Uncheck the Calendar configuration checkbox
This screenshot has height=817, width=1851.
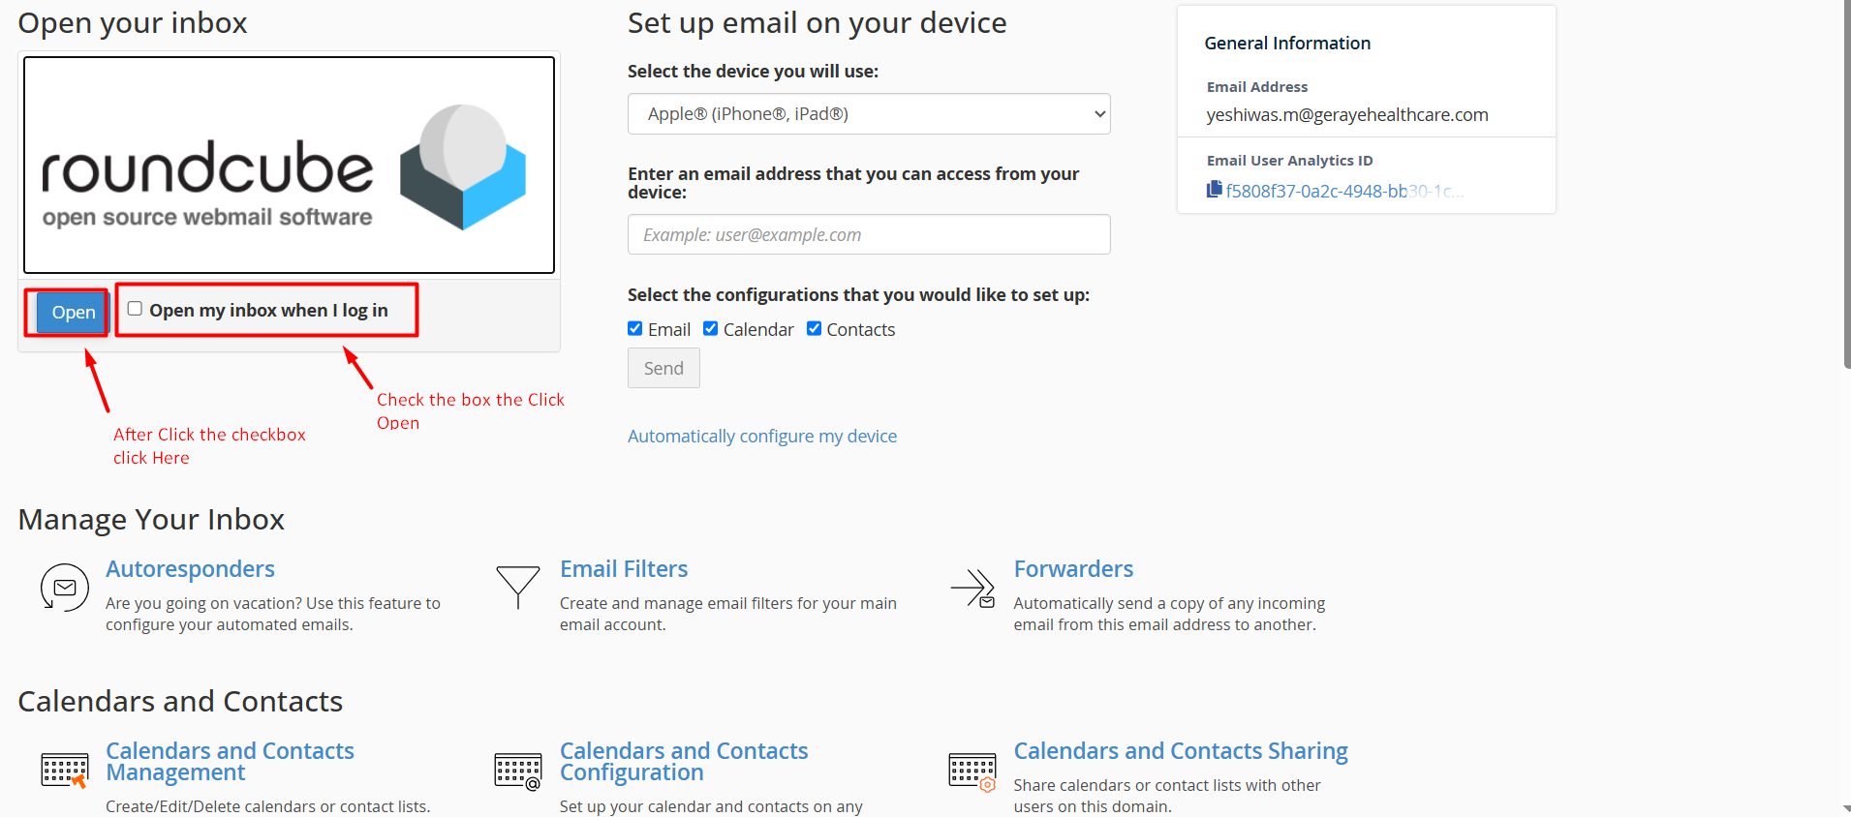[x=711, y=329]
